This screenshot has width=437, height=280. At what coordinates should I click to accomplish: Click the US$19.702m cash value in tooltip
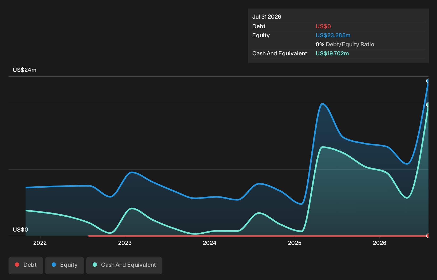(x=332, y=53)
